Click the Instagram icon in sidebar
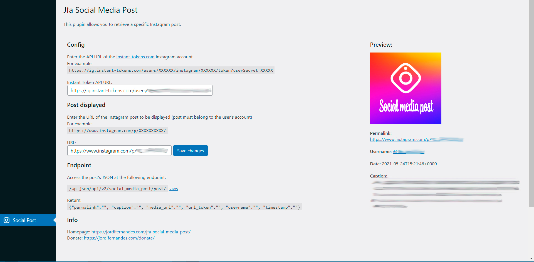The image size is (534, 262). tap(6, 220)
